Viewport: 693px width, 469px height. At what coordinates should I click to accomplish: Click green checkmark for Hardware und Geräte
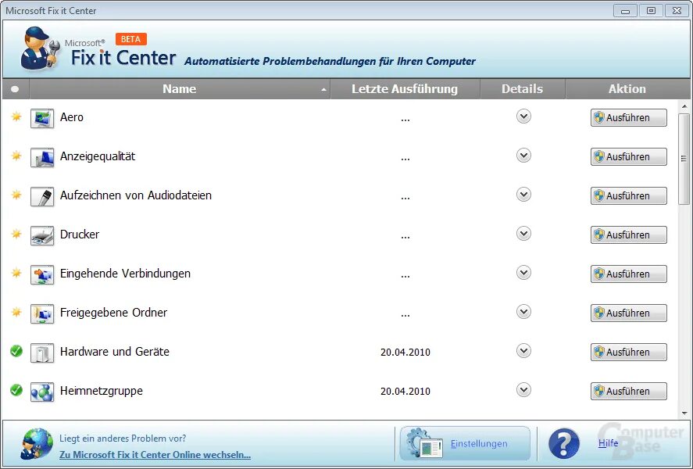16,351
